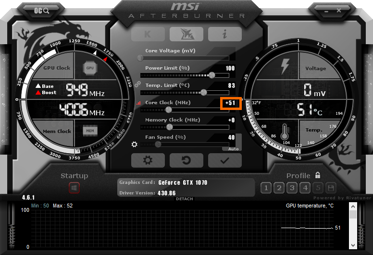Click the MSI jet logo button
This screenshot has height=255, width=373.
[x=186, y=34]
